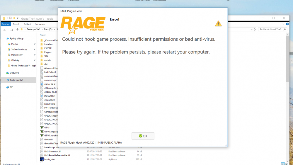Select the dinput8.dll file
Screen dimensions: 293x165
click(x=49, y=100)
